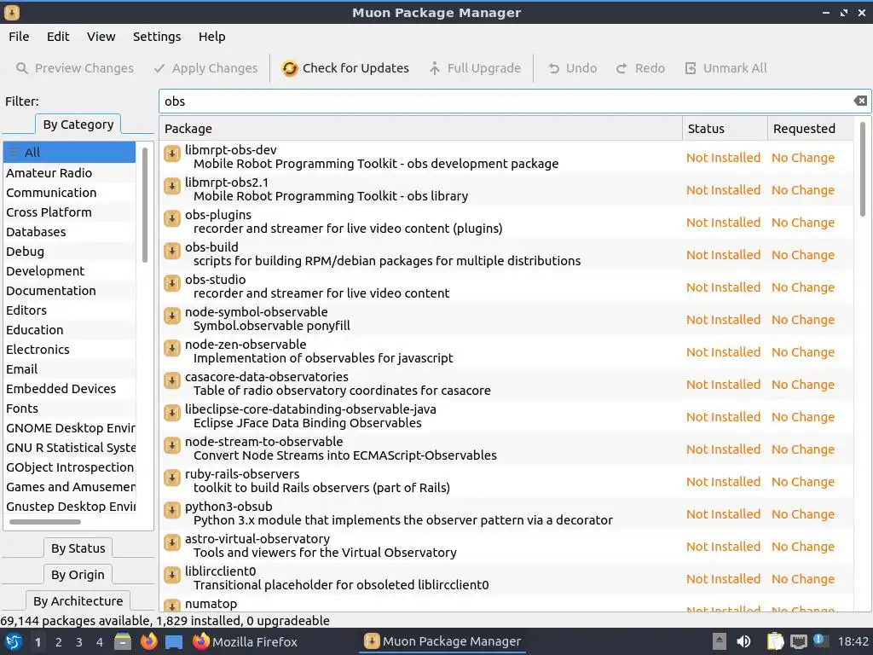873x655 pixels.
Task: Open the Edit menu
Action: pyautogui.click(x=58, y=36)
